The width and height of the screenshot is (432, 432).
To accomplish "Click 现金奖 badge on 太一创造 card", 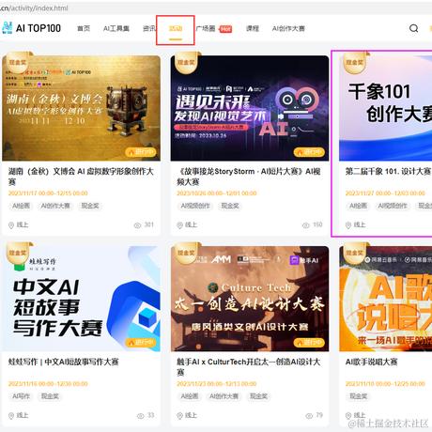I will pos(186,253).
